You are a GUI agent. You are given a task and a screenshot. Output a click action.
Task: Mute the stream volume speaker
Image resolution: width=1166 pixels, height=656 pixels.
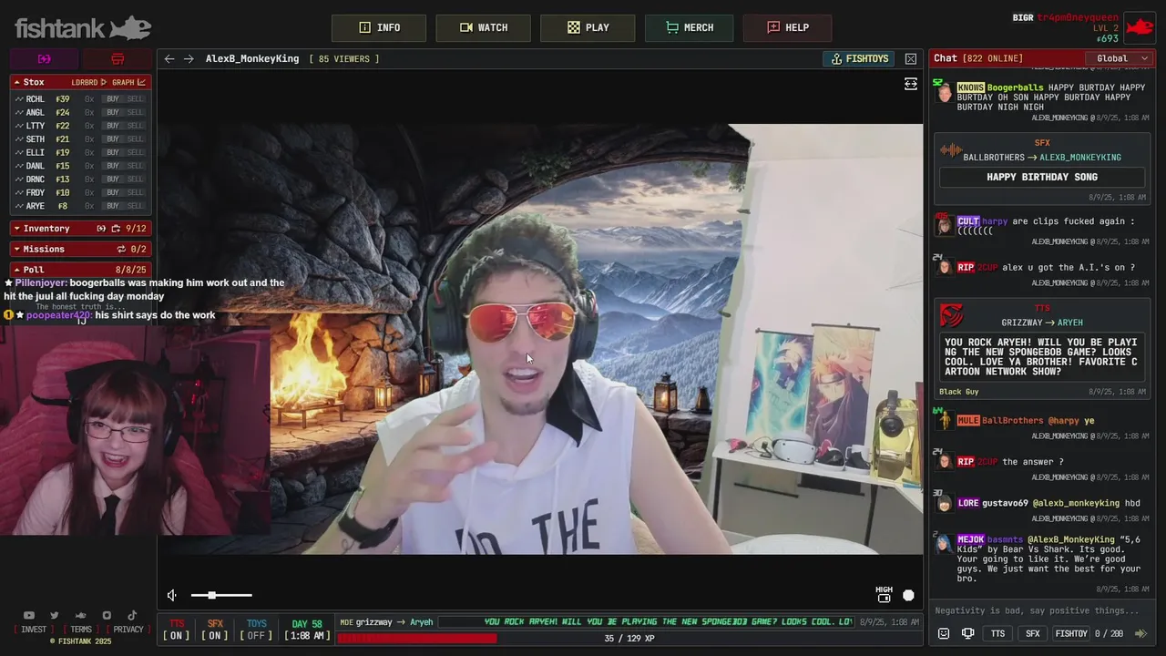pyautogui.click(x=172, y=595)
